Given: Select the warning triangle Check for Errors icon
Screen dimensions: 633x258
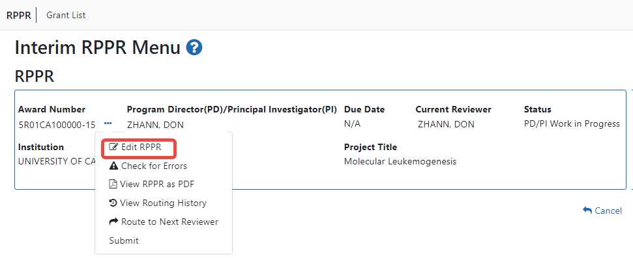Looking at the screenshot, I should coord(114,166).
